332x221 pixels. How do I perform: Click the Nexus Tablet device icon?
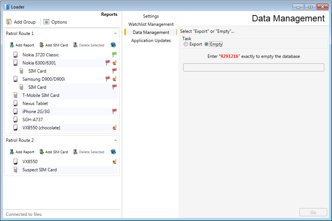click(x=15, y=103)
